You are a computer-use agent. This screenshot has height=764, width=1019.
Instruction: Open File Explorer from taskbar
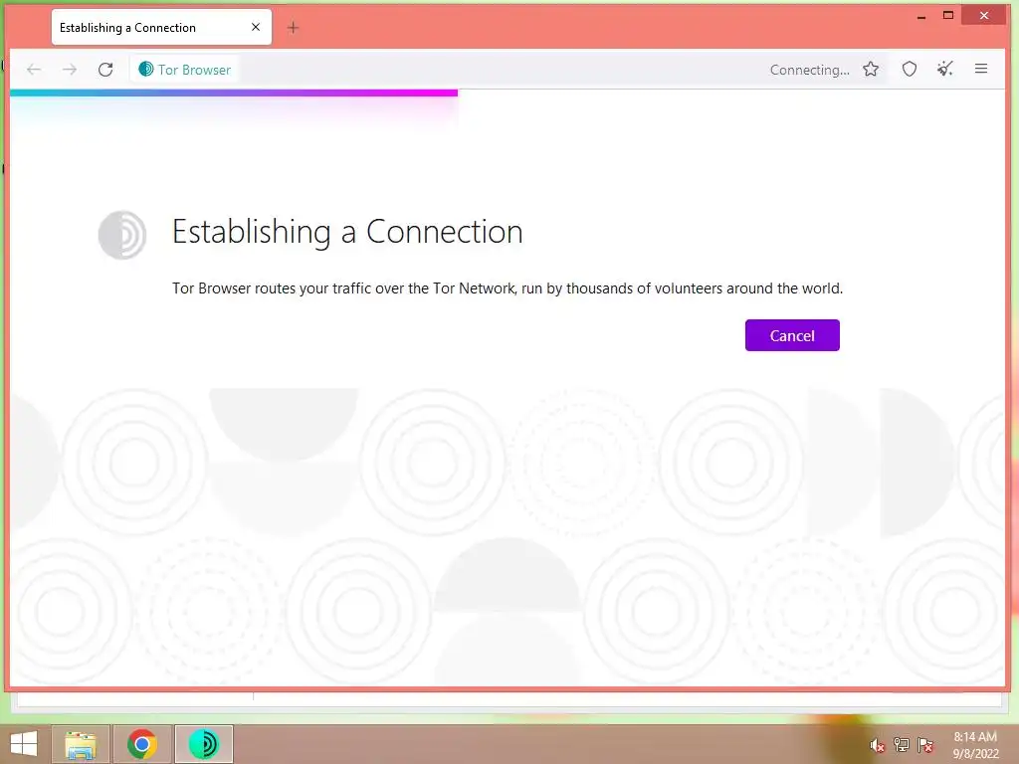(81, 744)
